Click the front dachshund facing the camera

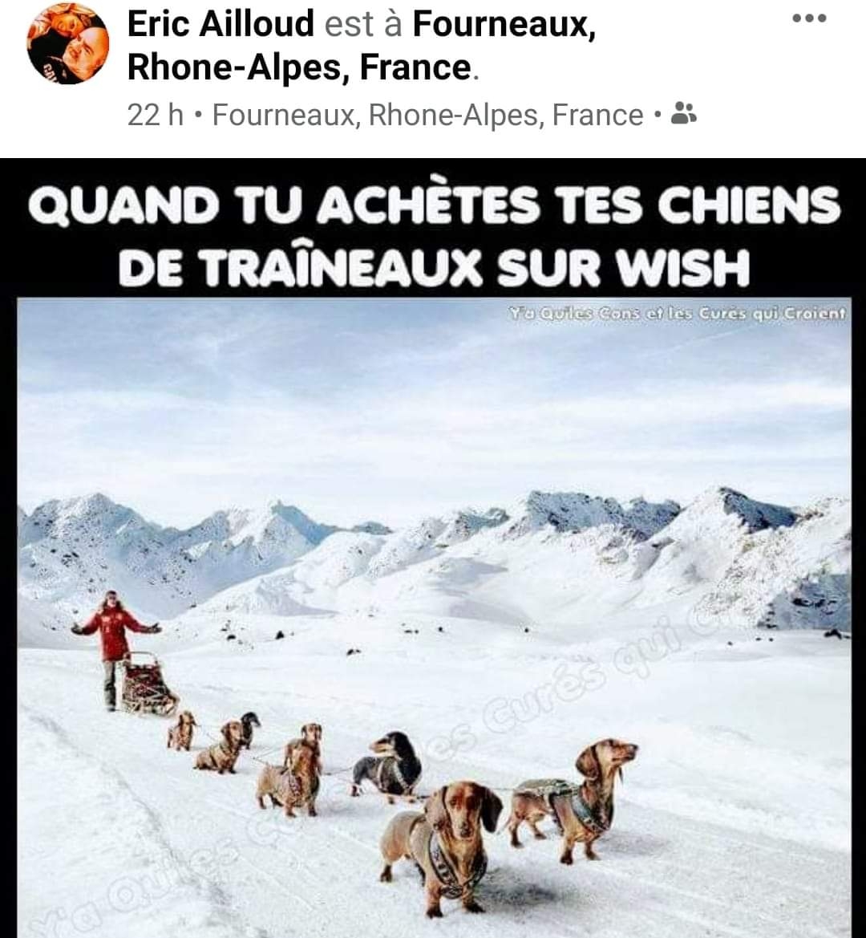442,847
